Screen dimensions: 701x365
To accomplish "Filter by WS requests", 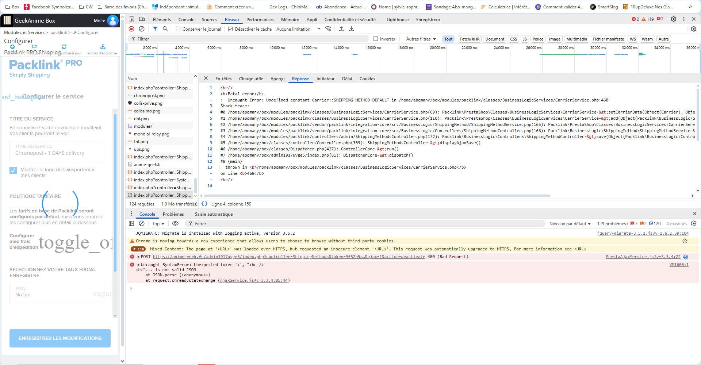I will 633,39.
